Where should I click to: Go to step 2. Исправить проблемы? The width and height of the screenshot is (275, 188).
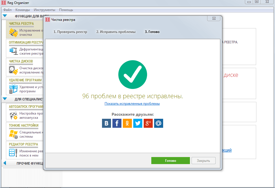[116, 32]
